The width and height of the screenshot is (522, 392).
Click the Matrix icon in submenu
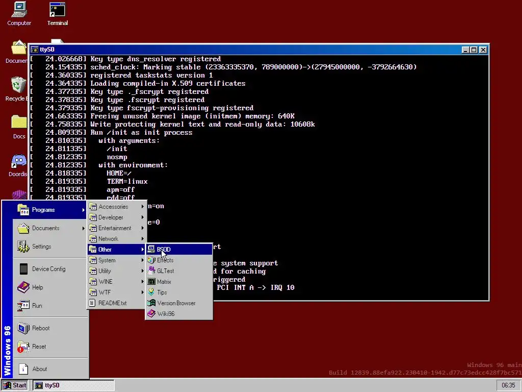pos(151,281)
